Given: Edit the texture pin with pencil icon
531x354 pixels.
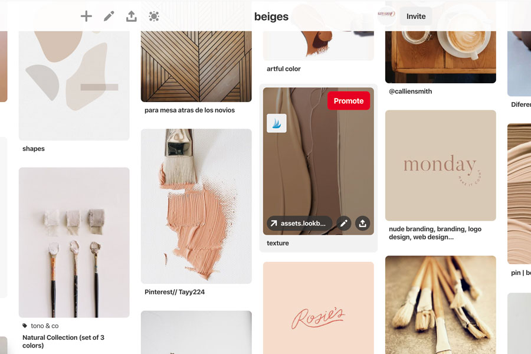Looking at the screenshot, I should tap(344, 224).
